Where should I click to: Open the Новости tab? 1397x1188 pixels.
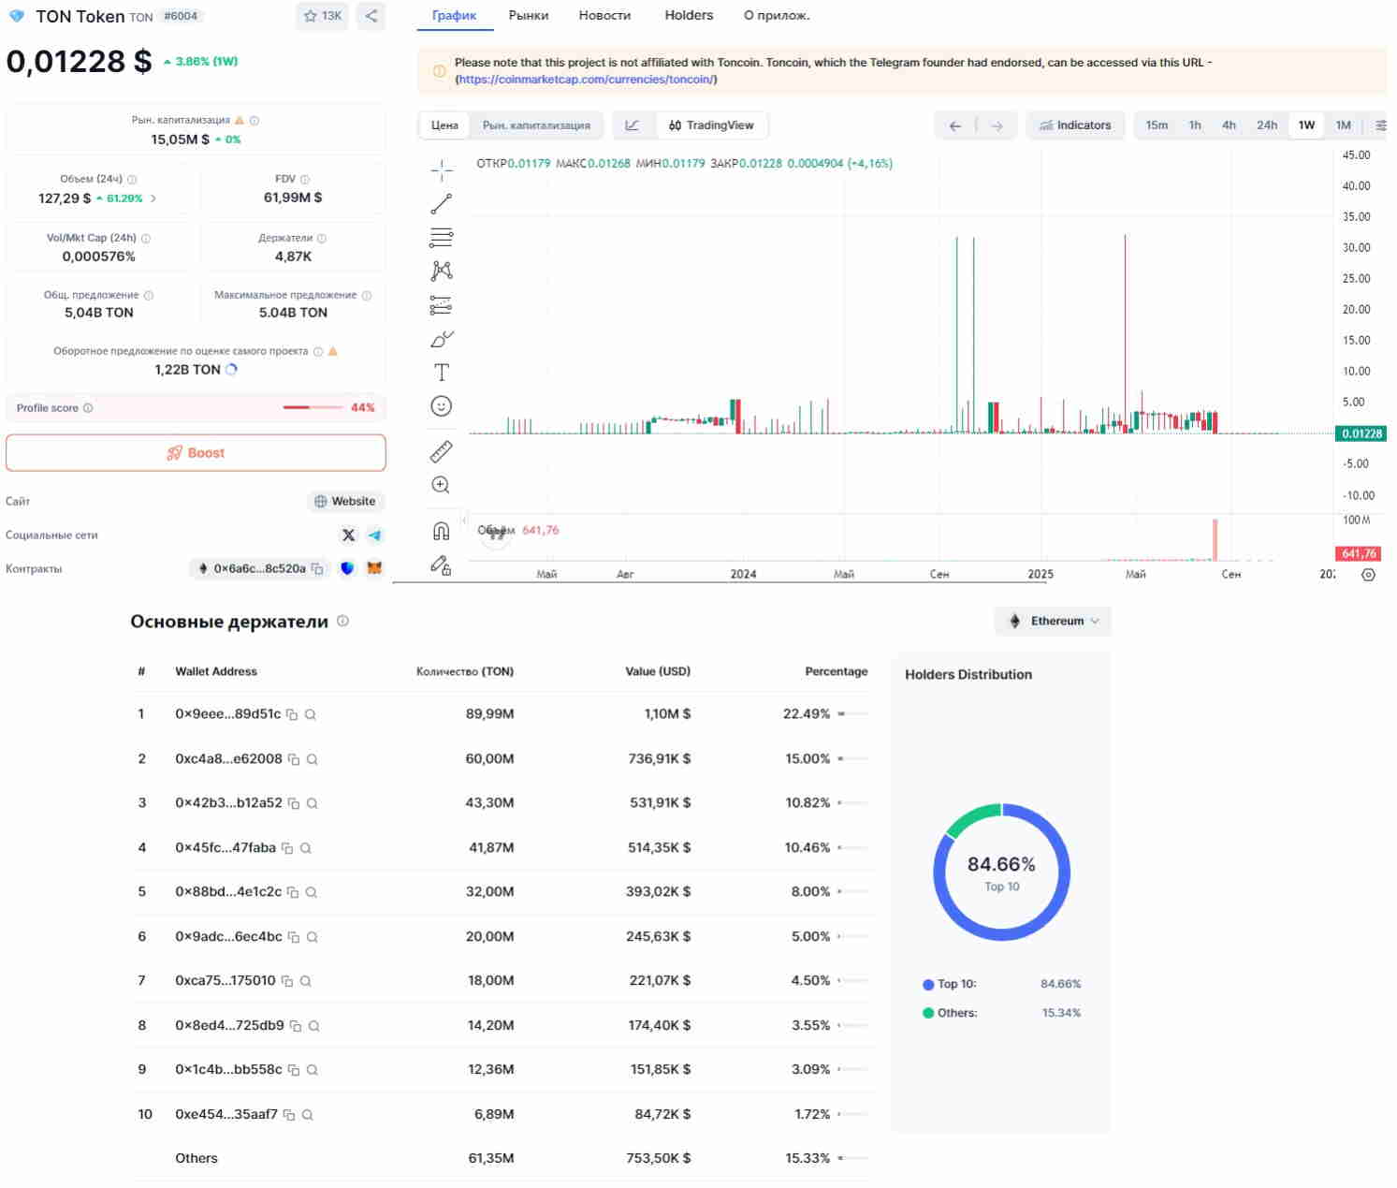click(x=604, y=15)
